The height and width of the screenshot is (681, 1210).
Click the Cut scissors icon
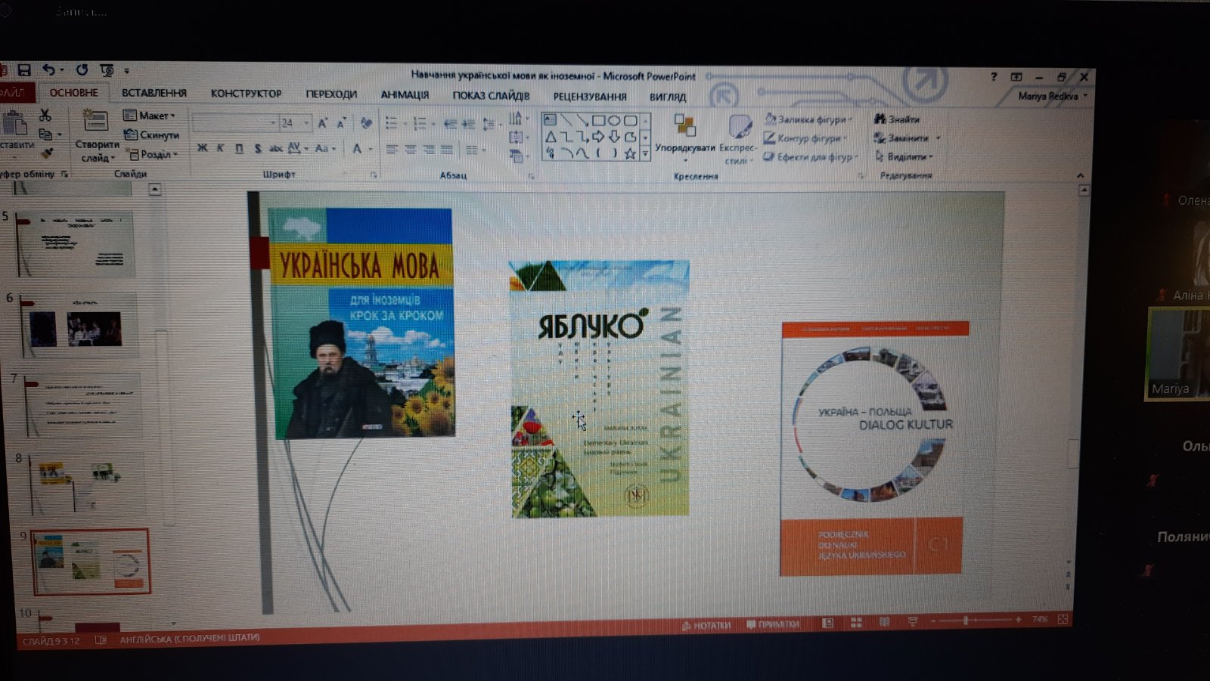coord(45,115)
